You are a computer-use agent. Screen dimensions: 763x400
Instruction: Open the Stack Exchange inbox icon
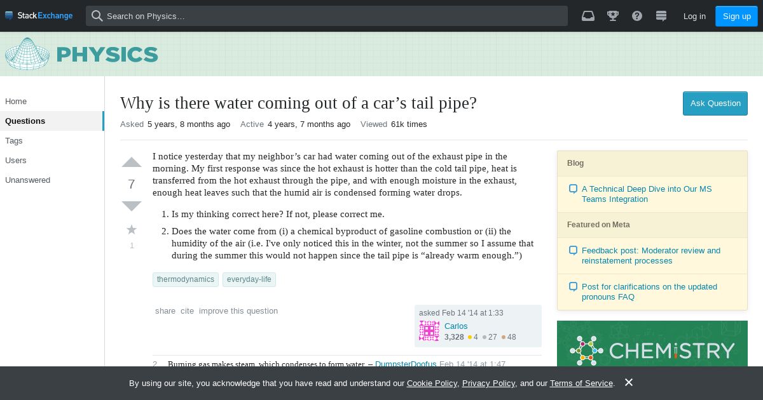tap(588, 16)
